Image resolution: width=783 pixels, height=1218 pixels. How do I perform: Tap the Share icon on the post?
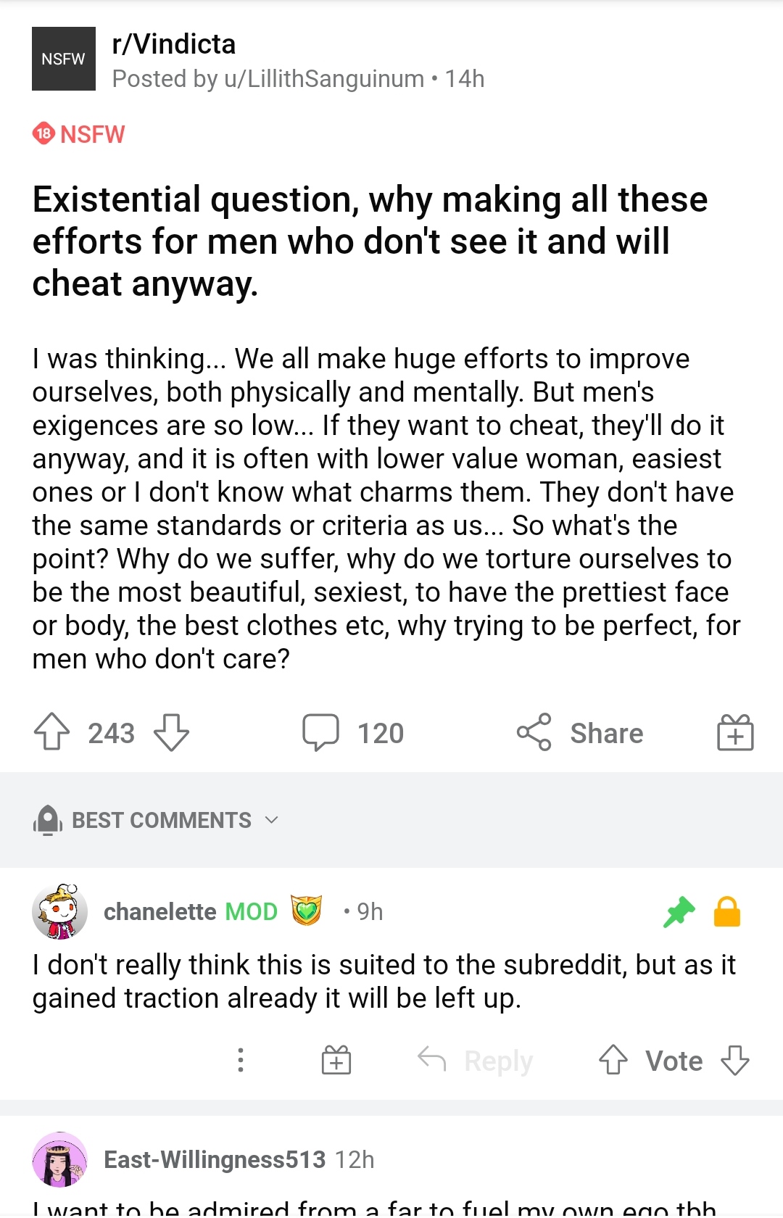(534, 732)
